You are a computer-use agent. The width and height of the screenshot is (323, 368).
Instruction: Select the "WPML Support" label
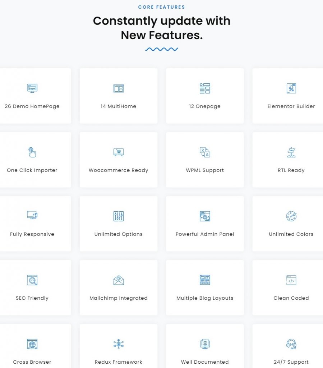(205, 170)
